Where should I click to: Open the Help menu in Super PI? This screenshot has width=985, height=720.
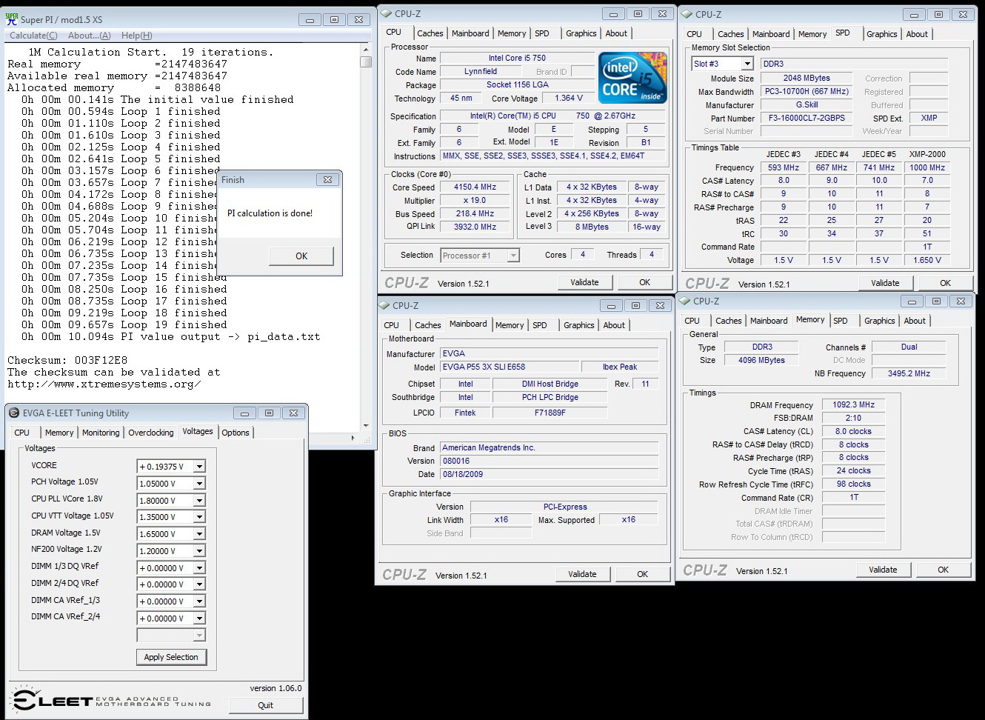click(136, 36)
